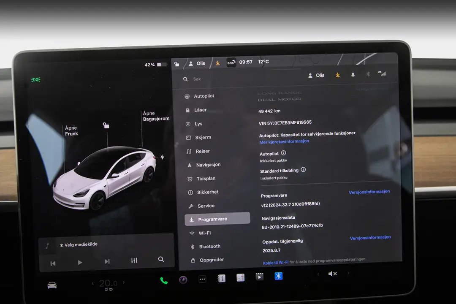Tap the LTE signal strength icon

point(382,73)
